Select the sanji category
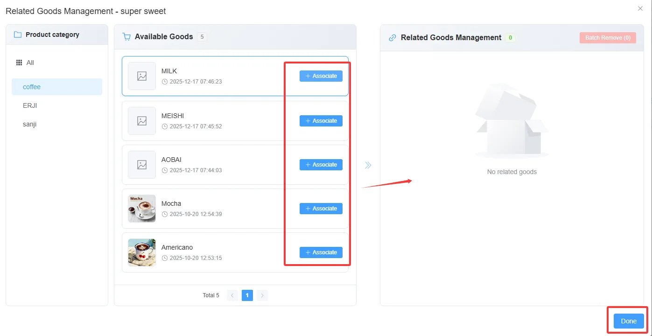 tap(57, 124)
